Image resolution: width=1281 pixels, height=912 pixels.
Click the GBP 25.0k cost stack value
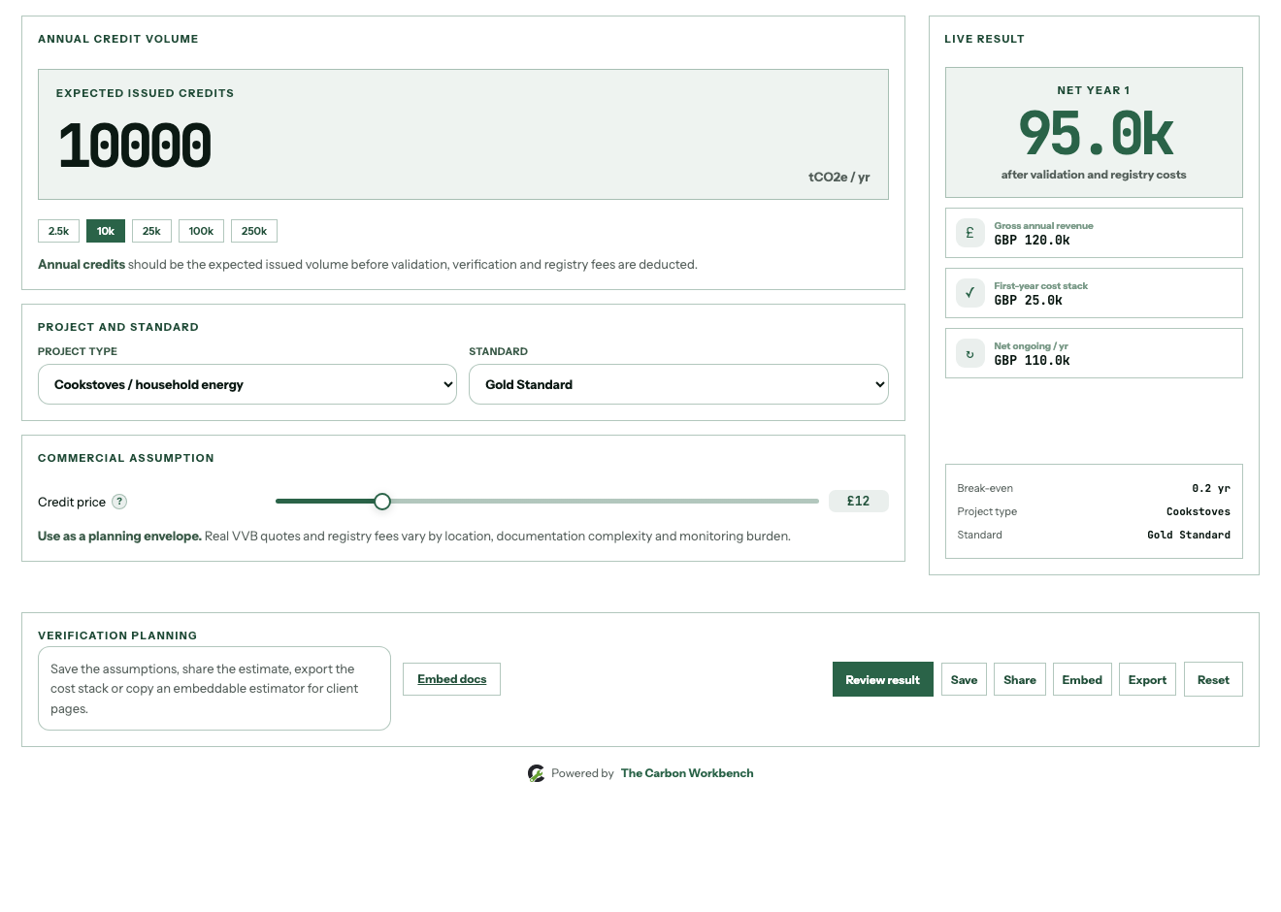coord(1028,300)
